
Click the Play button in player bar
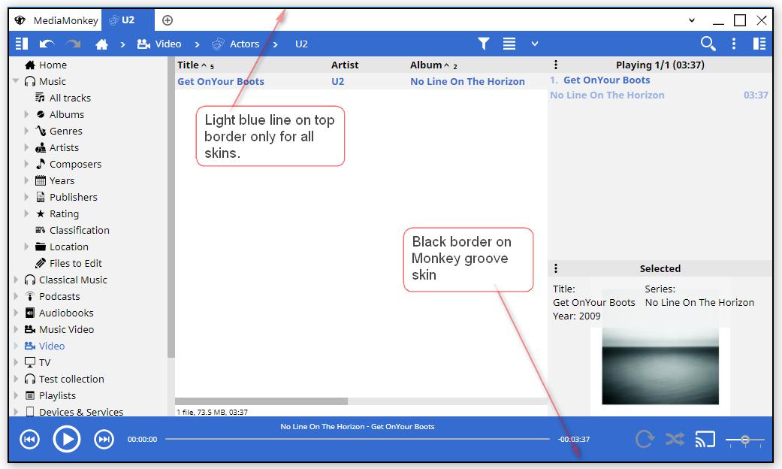coord(66,439)
